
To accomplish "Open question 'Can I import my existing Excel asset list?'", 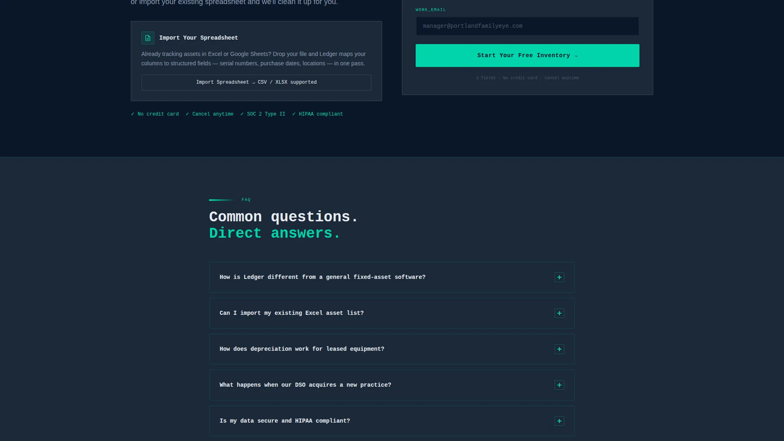I will coord(392,313).
